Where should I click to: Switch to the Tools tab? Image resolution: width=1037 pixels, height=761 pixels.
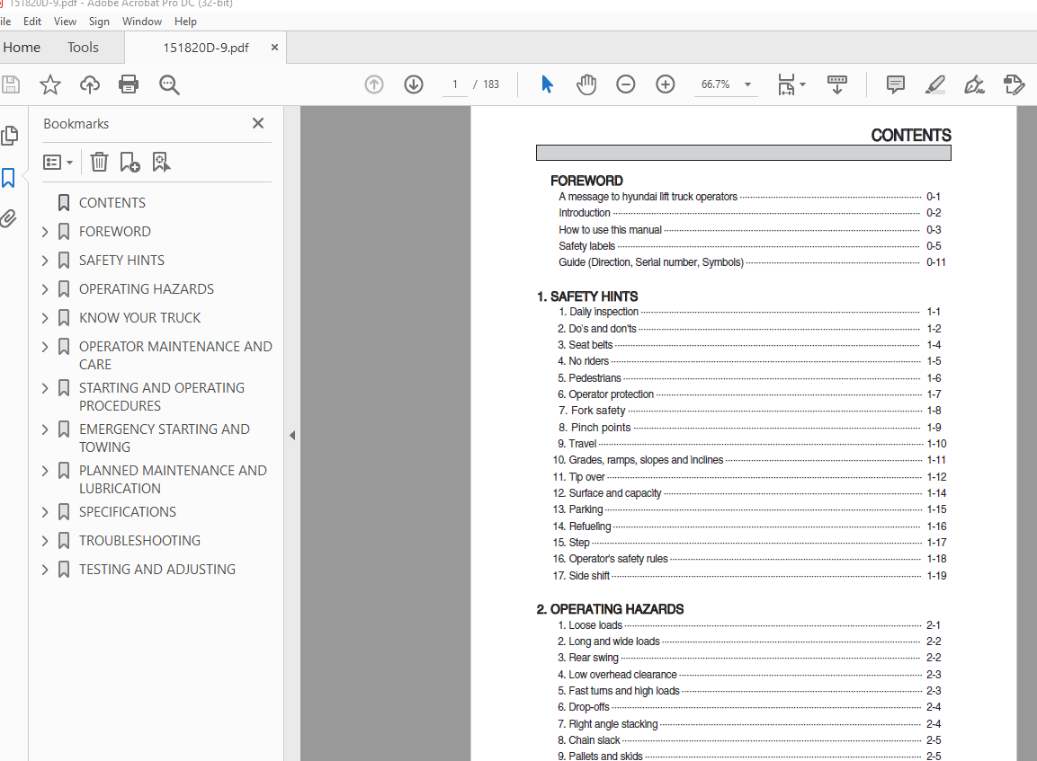click(x=83, y=48)
